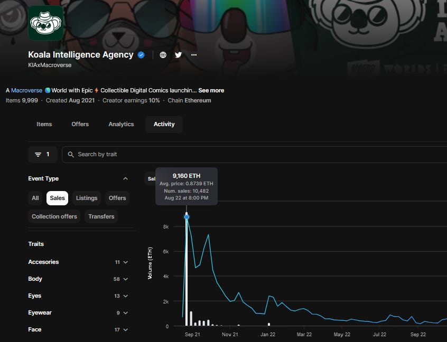Click the KIAxMacroverse creator name
The width and height of the screenshot is (447, 342).
click(x=50, y=65)
